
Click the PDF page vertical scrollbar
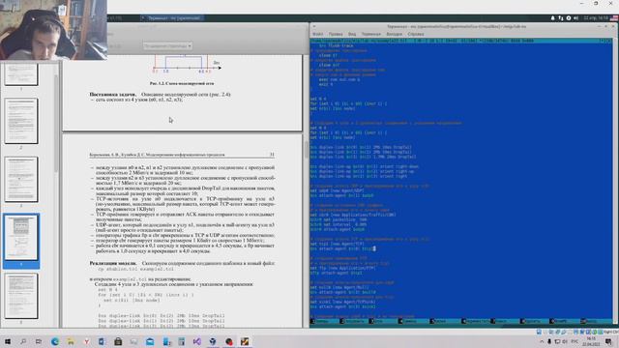tap(306, 150)
